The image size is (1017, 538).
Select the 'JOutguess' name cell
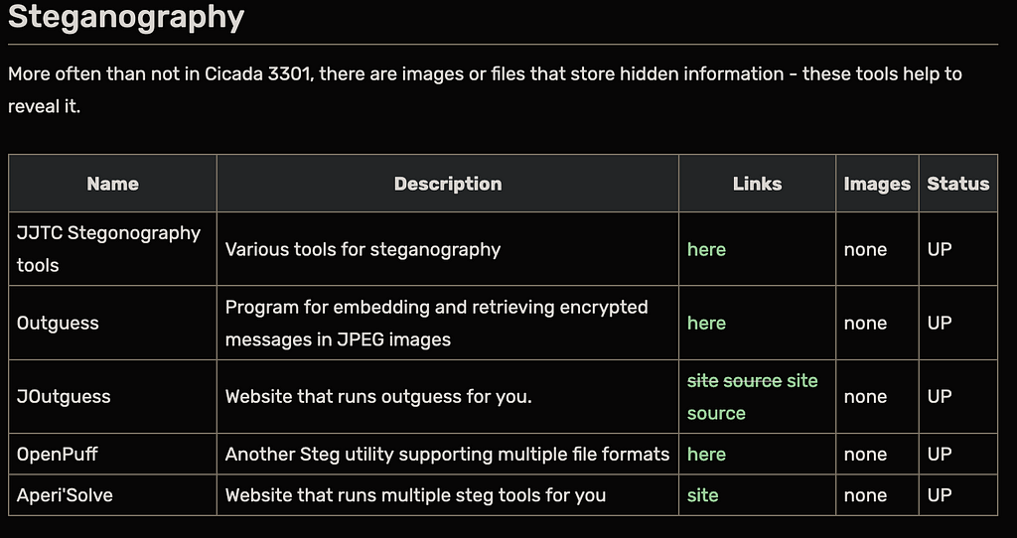(113, 397)
